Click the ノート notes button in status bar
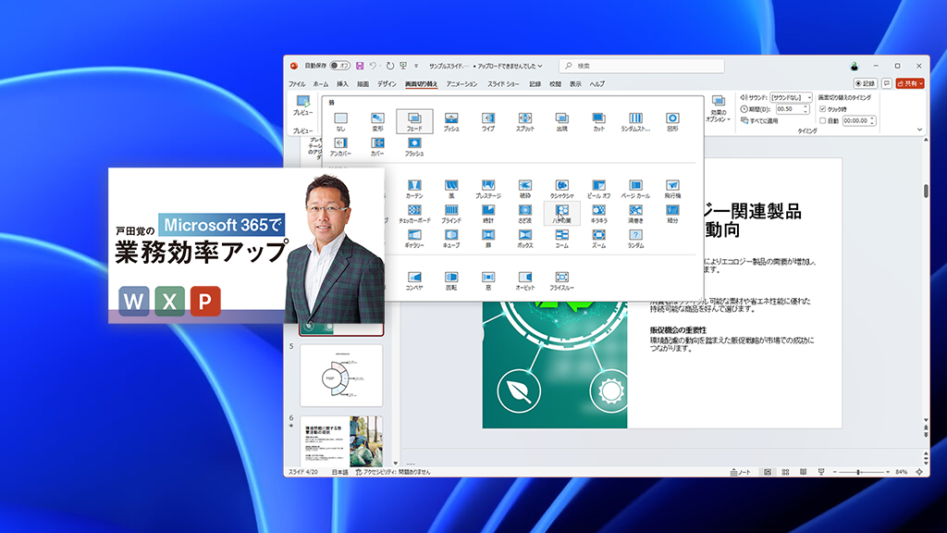The width and height of the screenshot is (947, 533). coord(741,472)
